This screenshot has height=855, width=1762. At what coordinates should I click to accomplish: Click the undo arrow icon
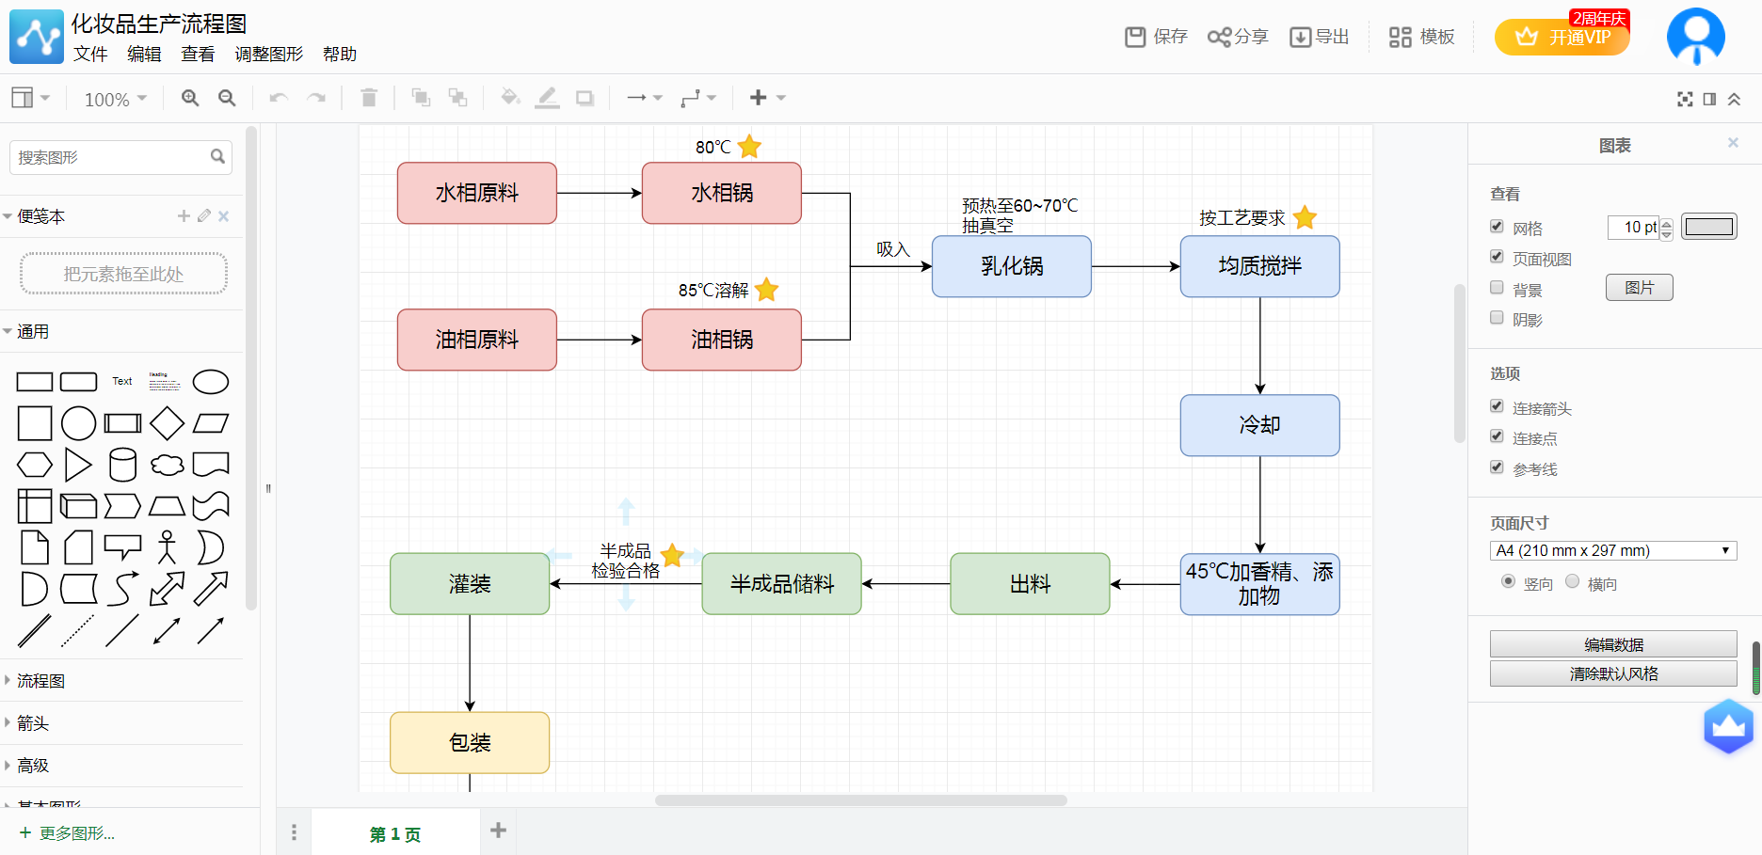click(x=279, y=98)
